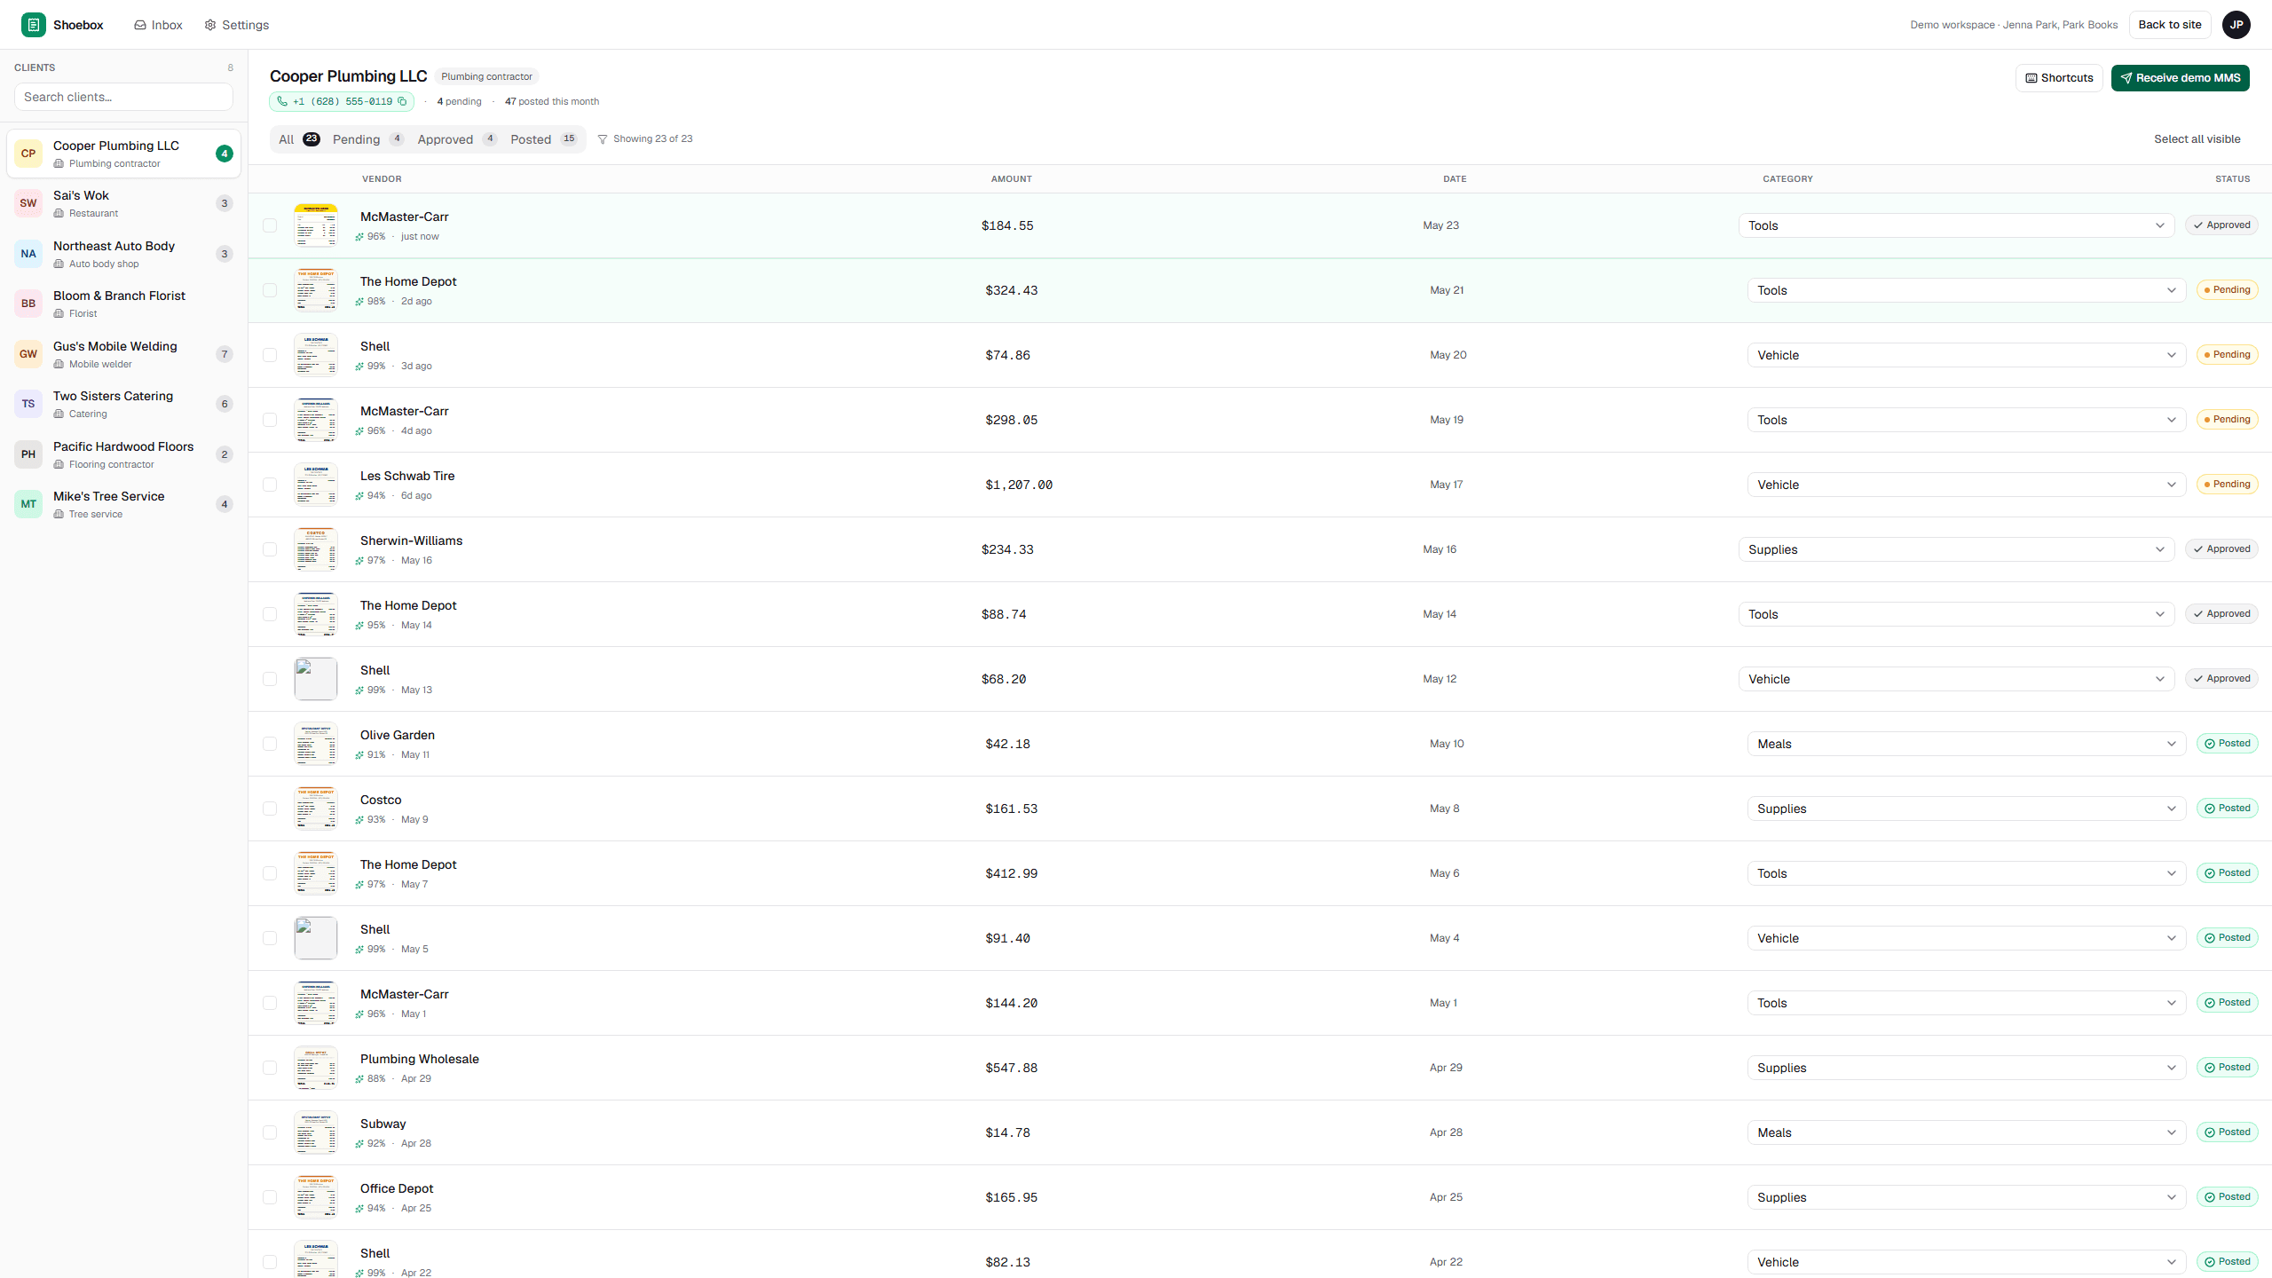Tick checkbox for McMaster-Carr $298.05 row
Image resolution: width=2272 pixels, height=1278 pixels.
[x=270, y=420]
